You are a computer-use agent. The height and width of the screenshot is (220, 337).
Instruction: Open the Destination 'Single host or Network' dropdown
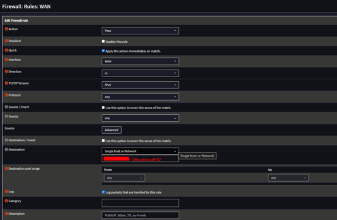pos(141,151)
